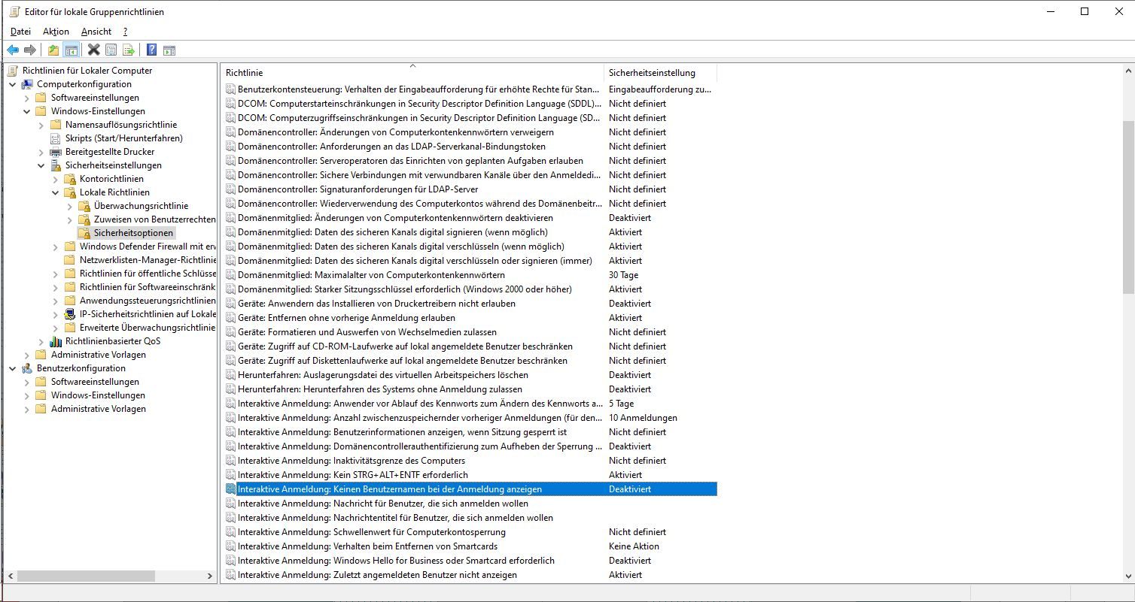Image resolution: width=1135 pixels, height=602 pixels.
Task: Select Richtlinien für öffentliche Schlüssel tree item
Action: (x=148, y=274)
